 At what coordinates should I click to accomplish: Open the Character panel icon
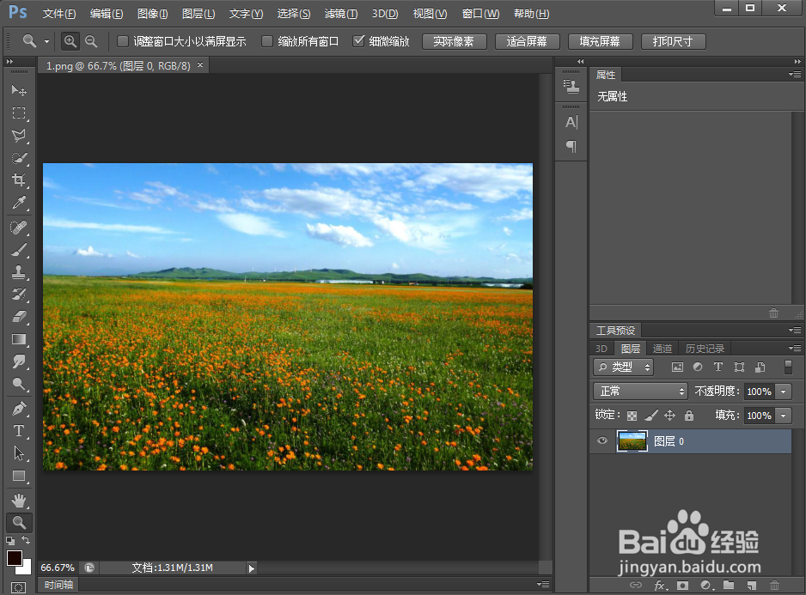[x=571, y=122]
